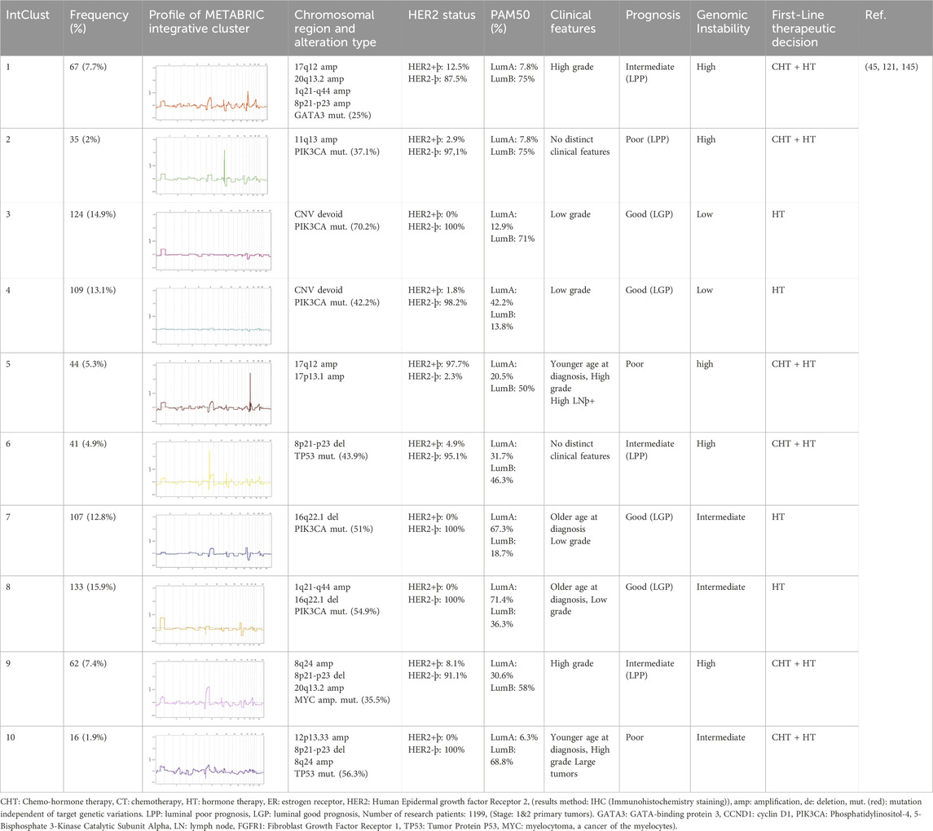Click the Frequency (%) column header
The height and width of the screenshot is (831, 933).
tap(99, 21)
